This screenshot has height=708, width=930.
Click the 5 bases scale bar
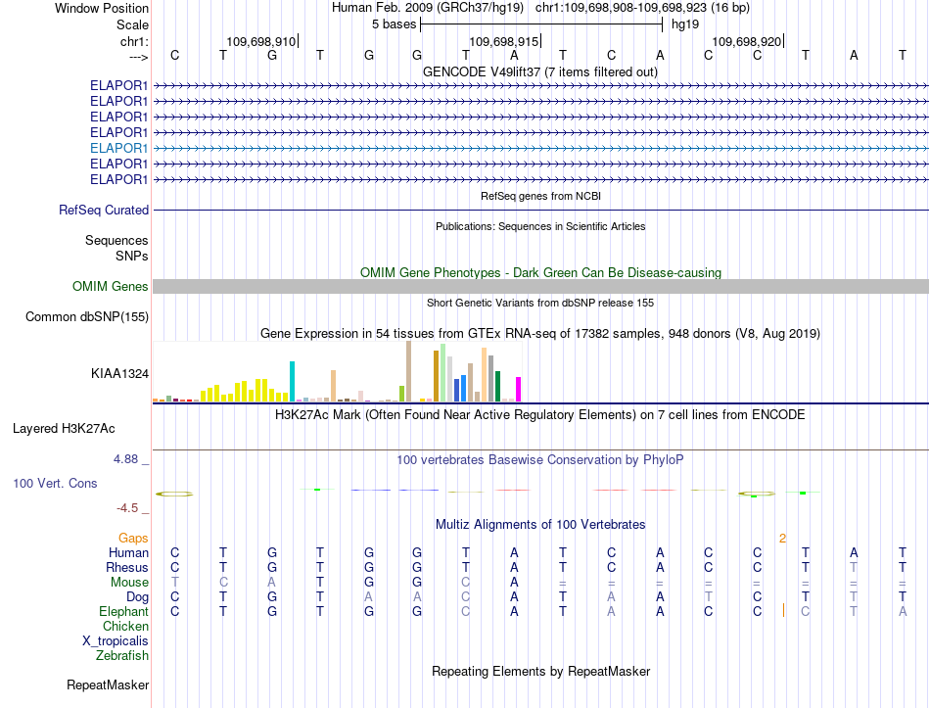coord(541,24)
